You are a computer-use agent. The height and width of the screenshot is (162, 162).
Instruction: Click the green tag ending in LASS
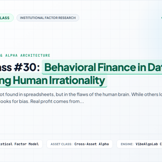6,18
